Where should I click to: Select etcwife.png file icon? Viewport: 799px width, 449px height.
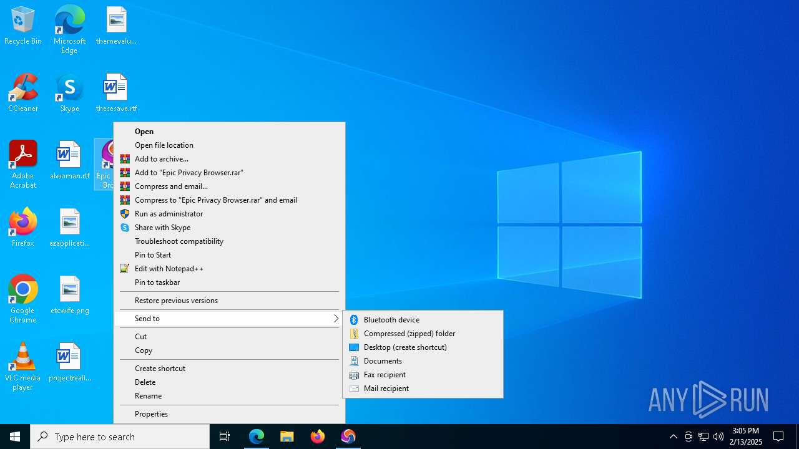coord(69,296)
